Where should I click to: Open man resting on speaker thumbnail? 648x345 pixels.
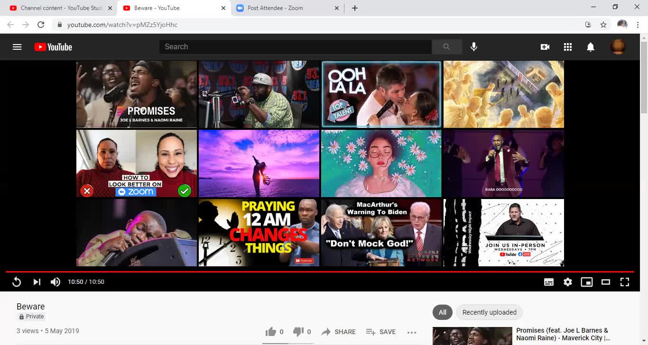pyautogui.click(x=137, y=233)
